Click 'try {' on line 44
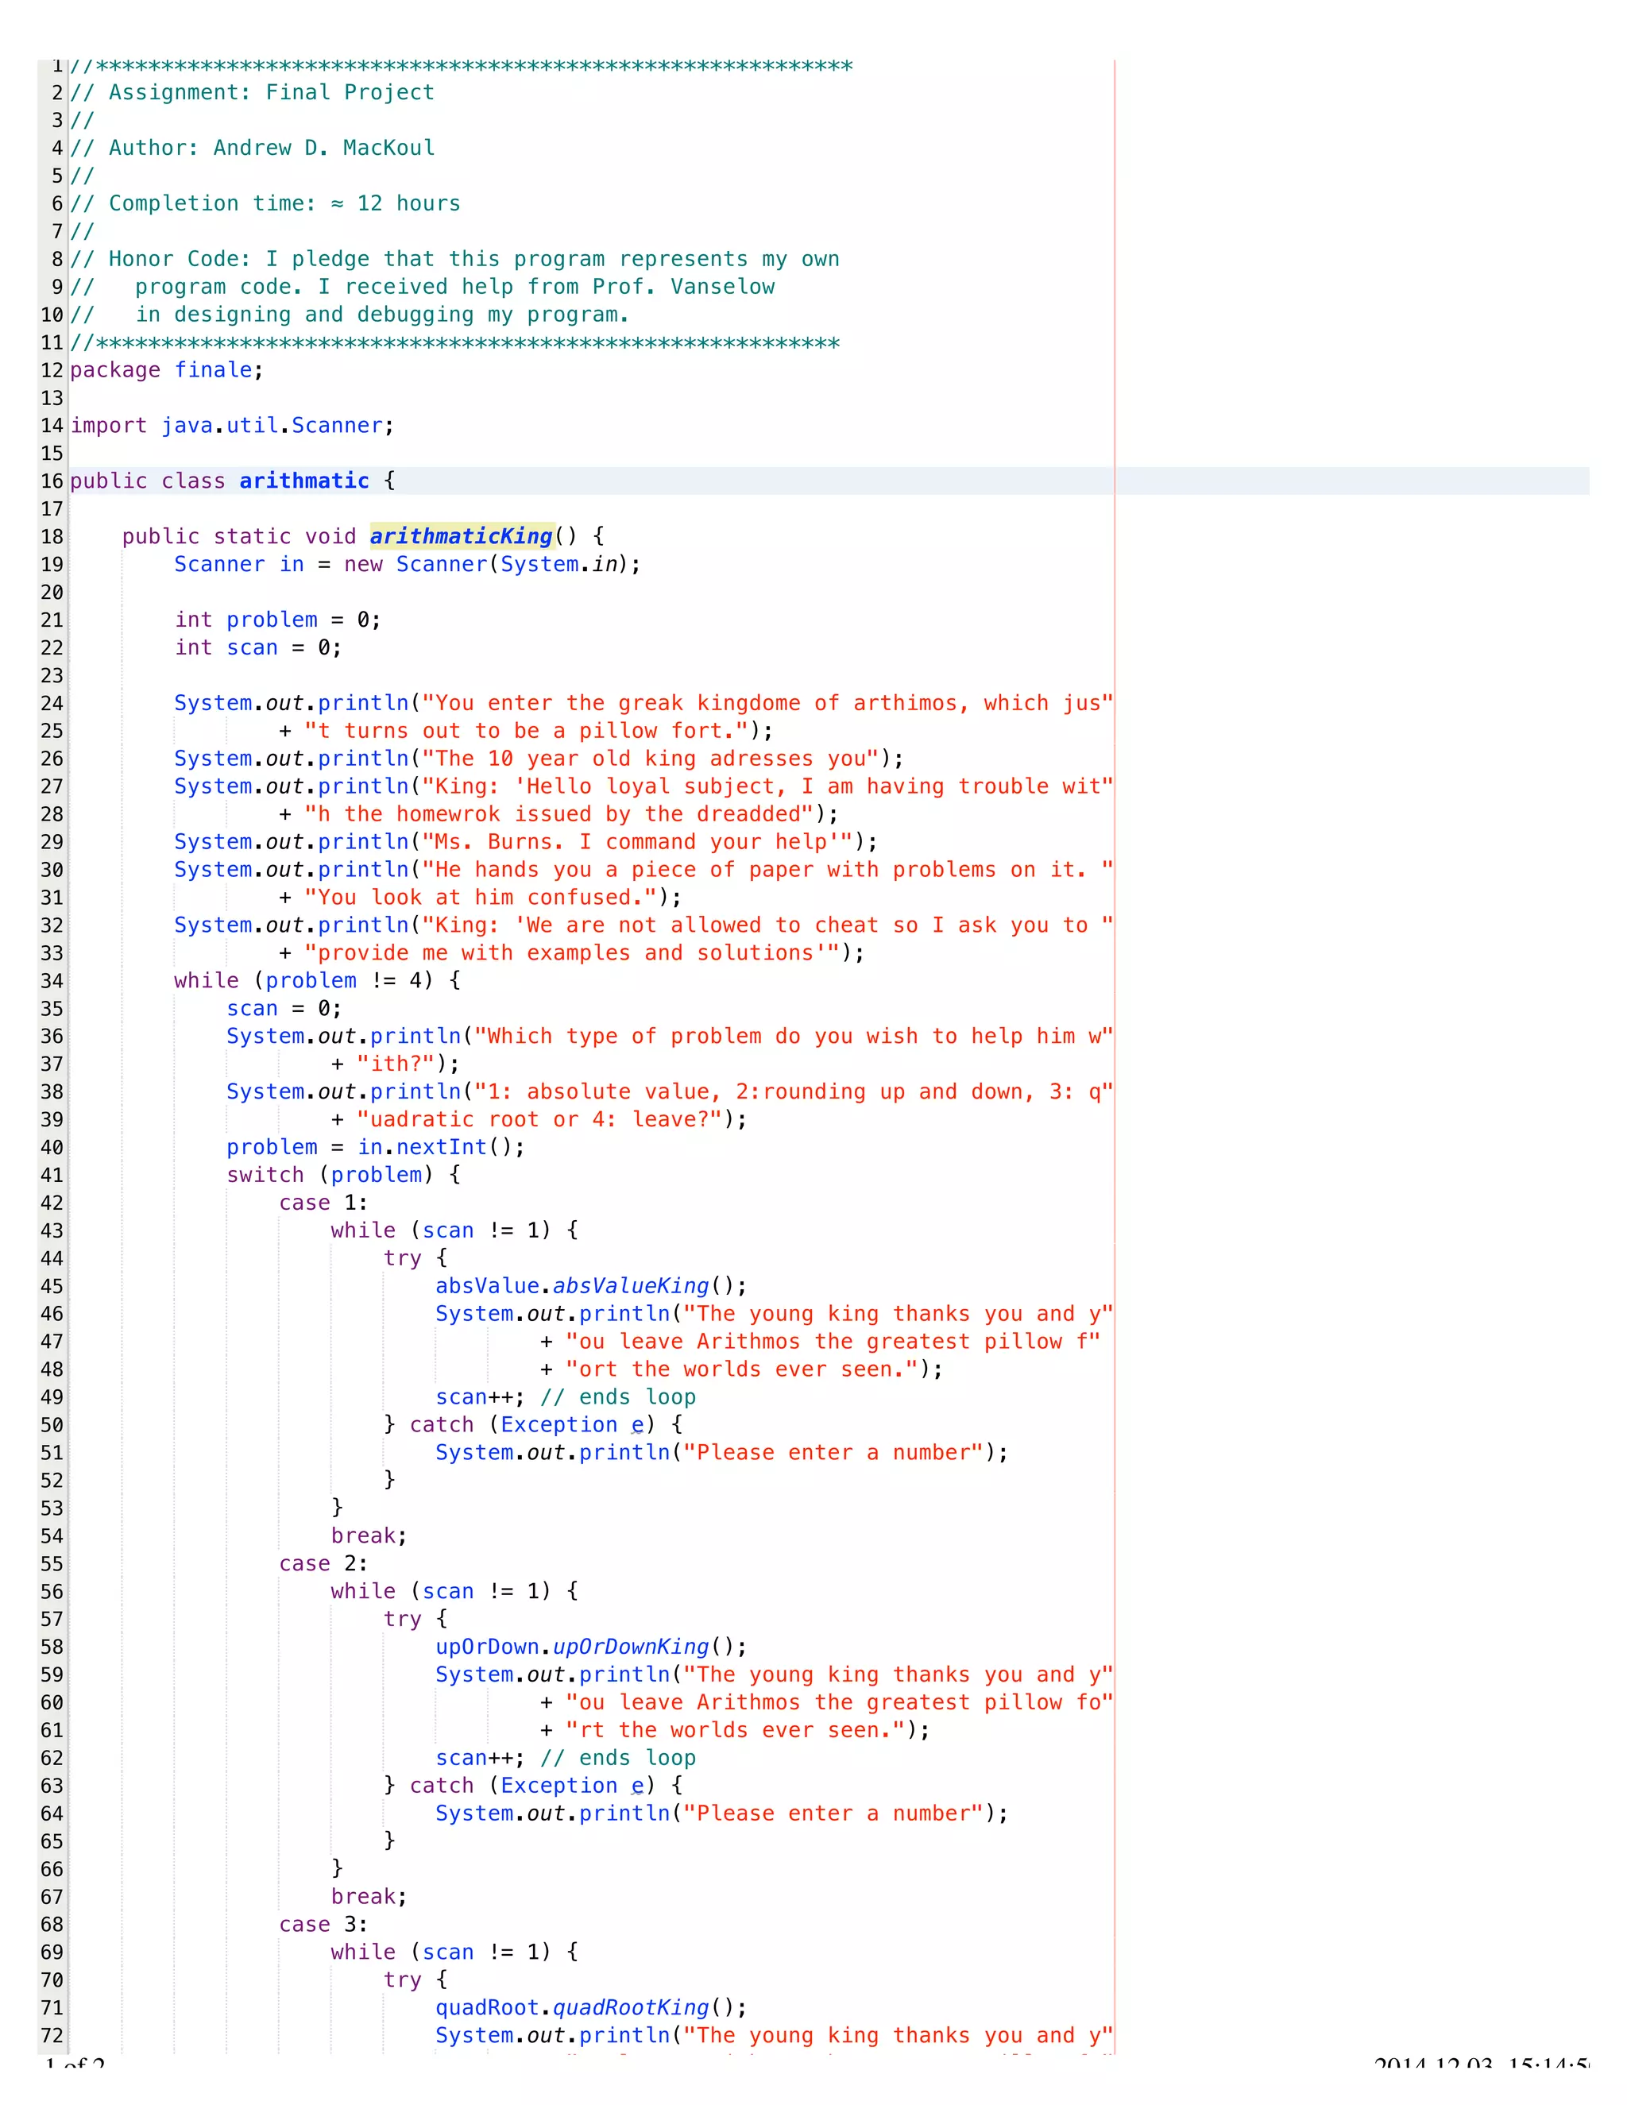 coord(415,1259)
